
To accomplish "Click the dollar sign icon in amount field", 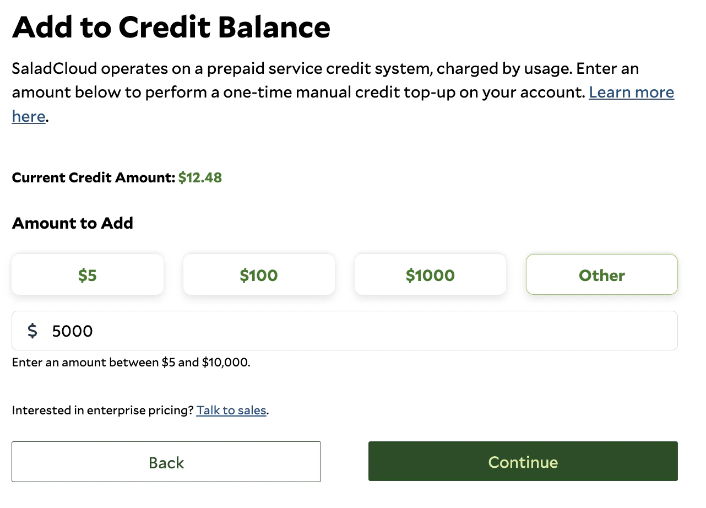I will pos(32,331).
